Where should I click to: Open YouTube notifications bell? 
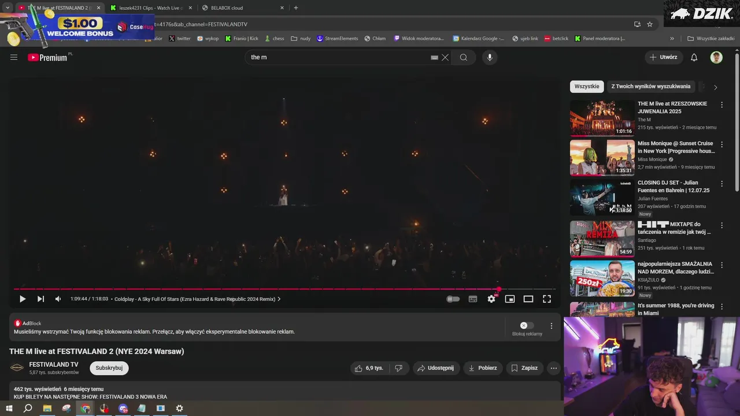point(694,57)
